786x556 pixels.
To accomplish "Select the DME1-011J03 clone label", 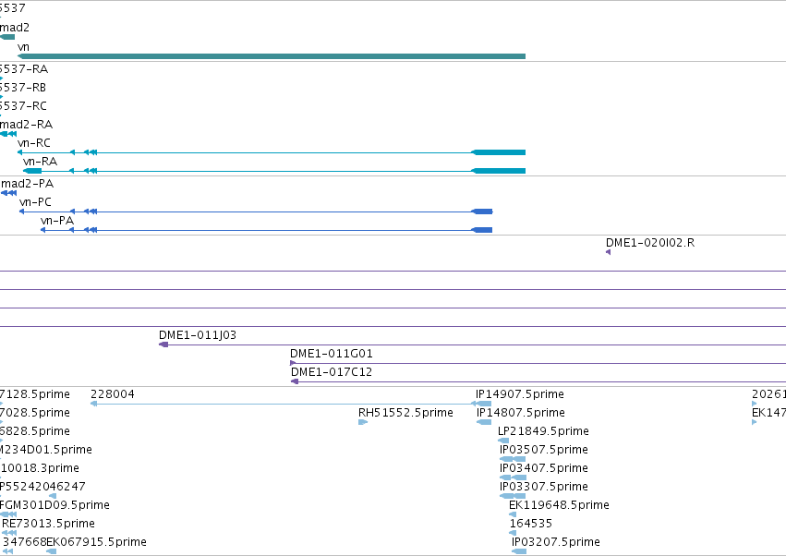I will click(x=198, y=335).
